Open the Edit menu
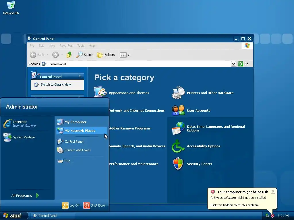 (41, 46)
